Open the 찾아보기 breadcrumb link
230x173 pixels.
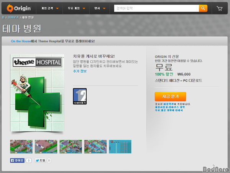[x=13, y=18]
